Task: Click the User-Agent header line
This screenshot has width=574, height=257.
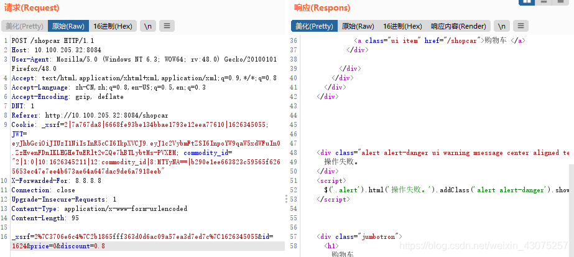Action: (144, 59)
